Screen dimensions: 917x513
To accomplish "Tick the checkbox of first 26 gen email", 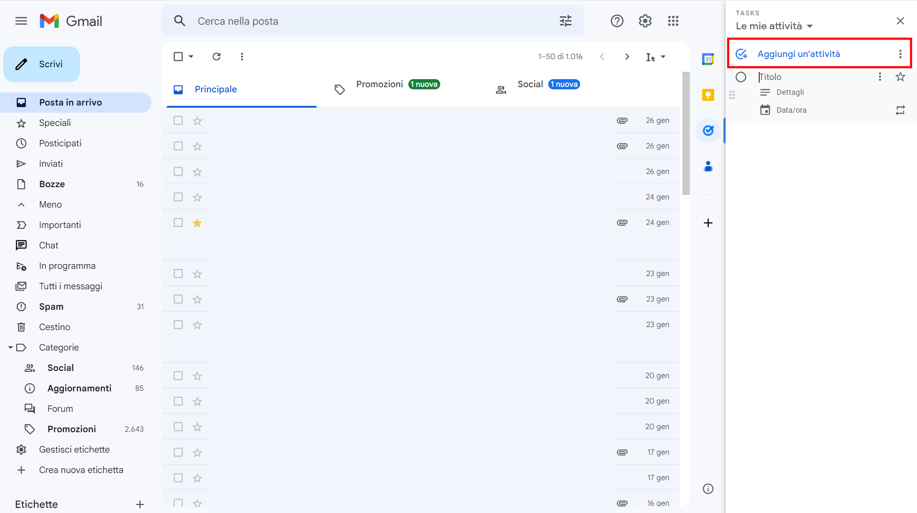I will click(178, 121).
